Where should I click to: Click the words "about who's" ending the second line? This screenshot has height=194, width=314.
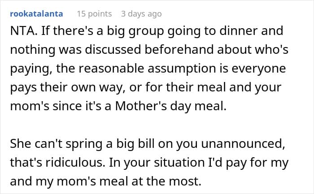(x=253, y=49)
